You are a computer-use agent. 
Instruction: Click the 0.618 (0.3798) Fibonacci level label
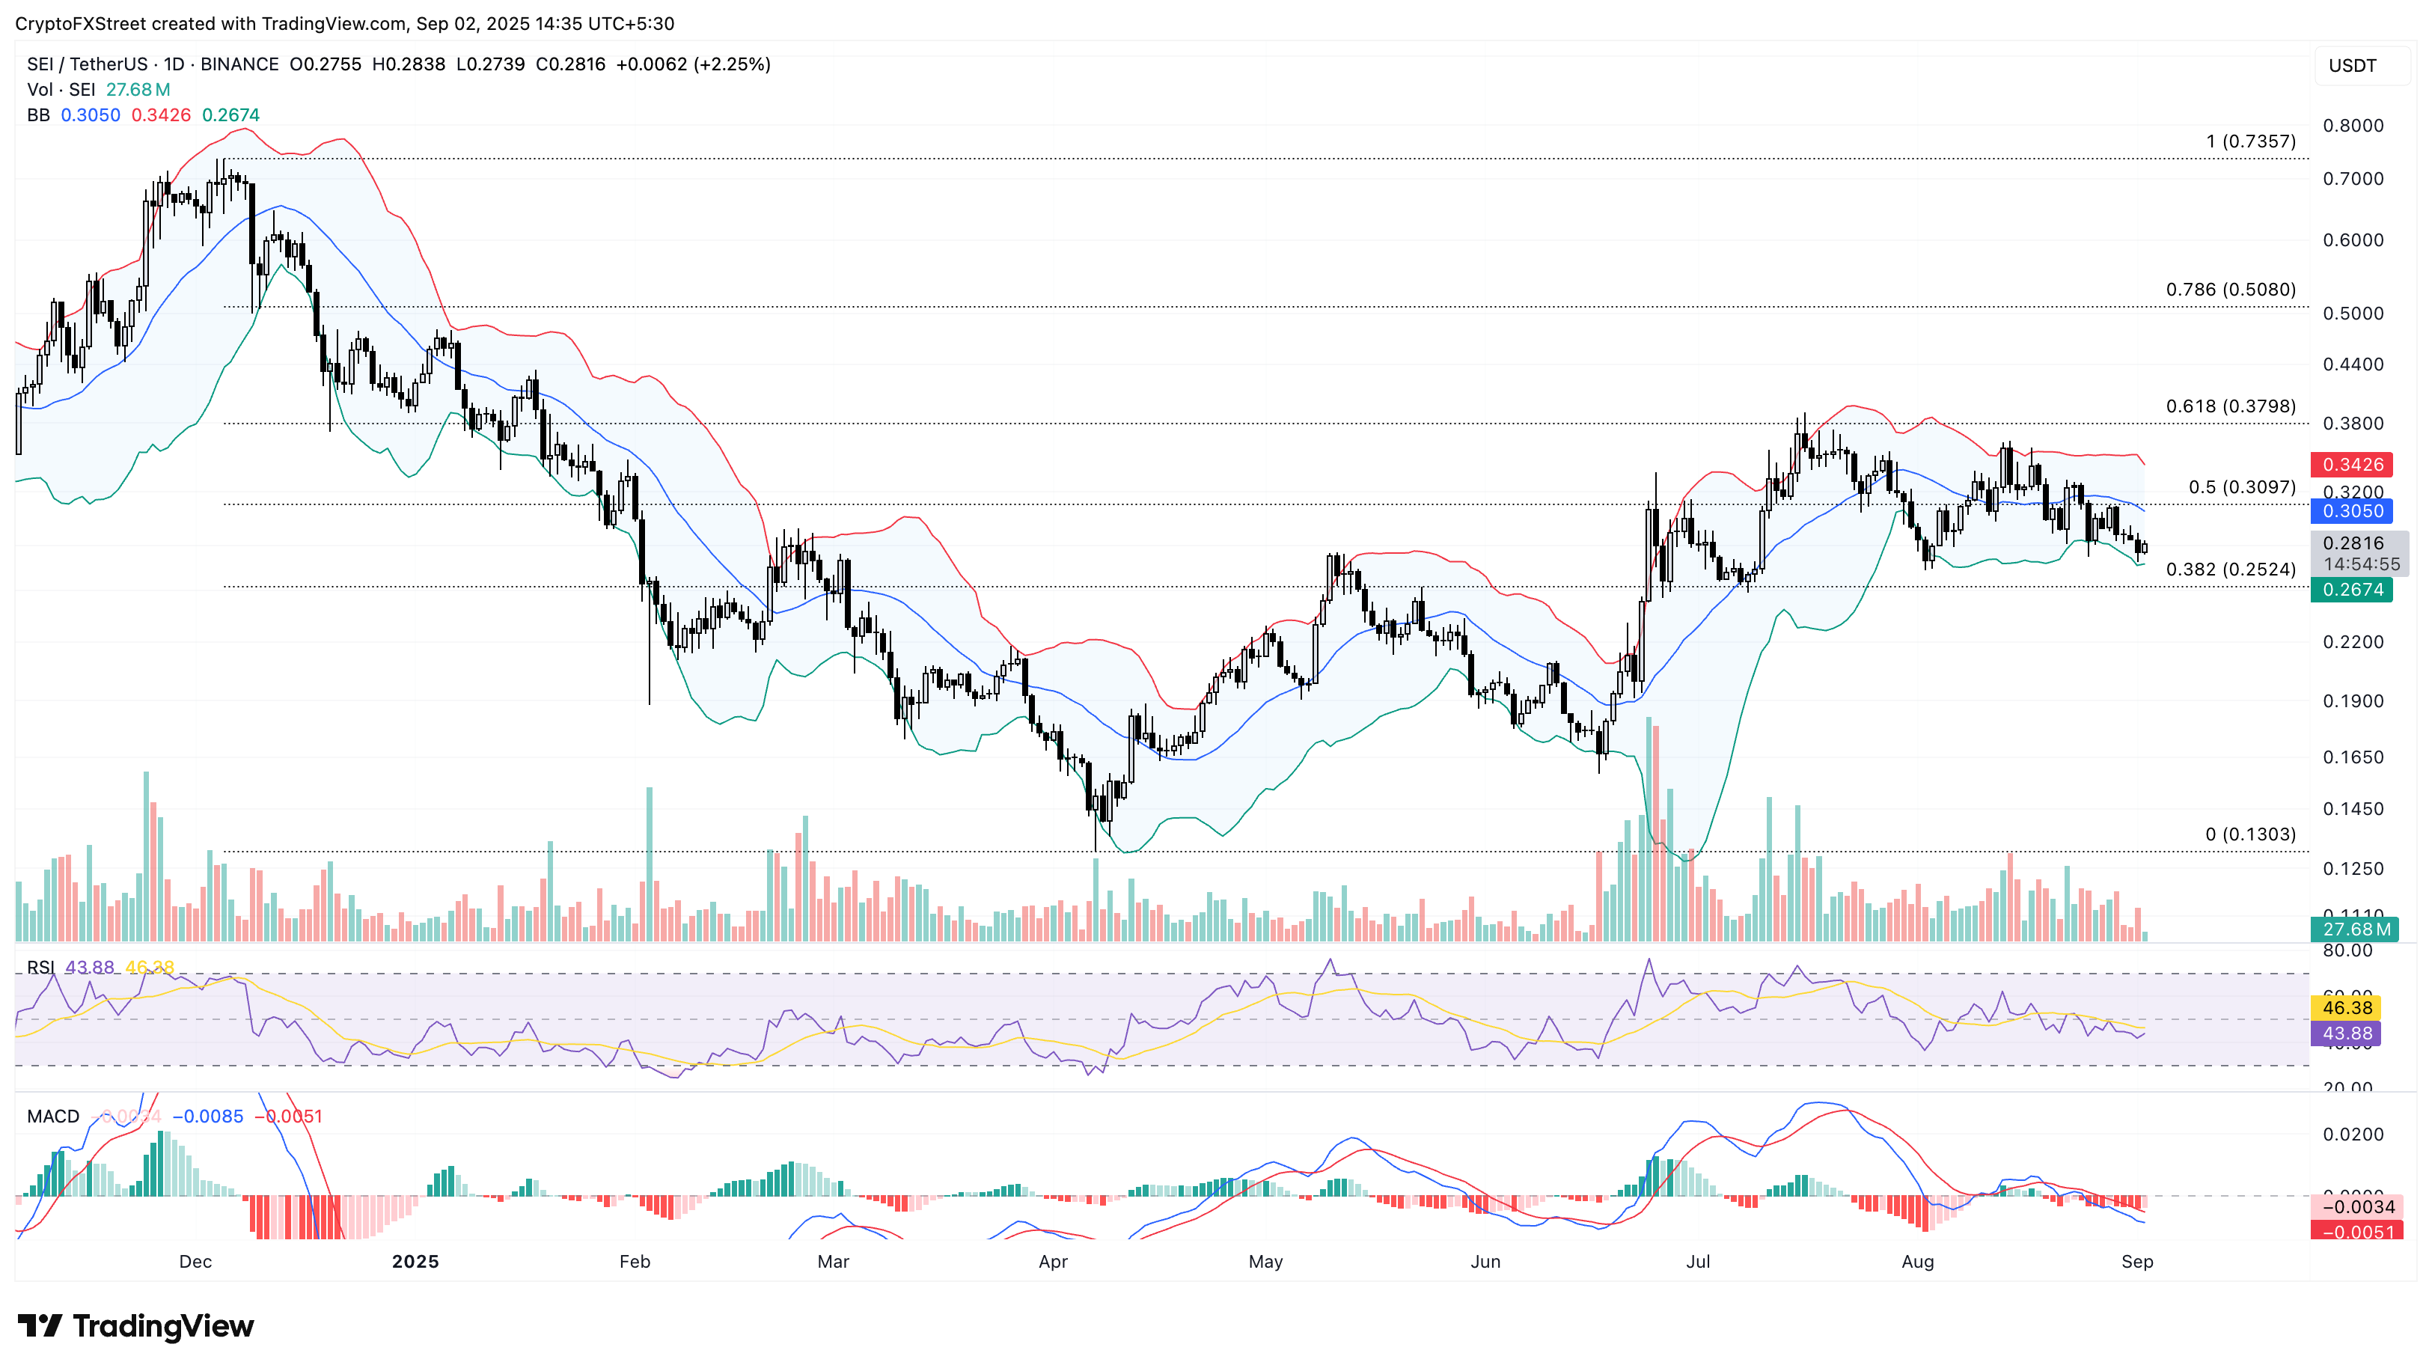point(2230,406)
